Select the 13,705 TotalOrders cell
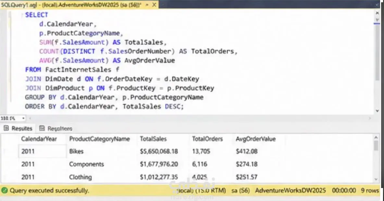This screenshot has width=384, height=201. [x=201, y=151]
